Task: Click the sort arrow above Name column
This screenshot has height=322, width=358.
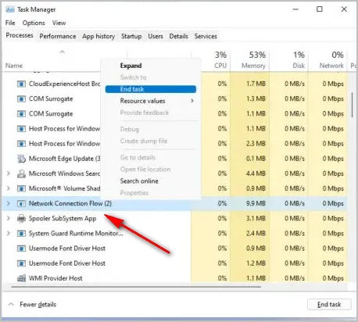Action: click(63, 52)
